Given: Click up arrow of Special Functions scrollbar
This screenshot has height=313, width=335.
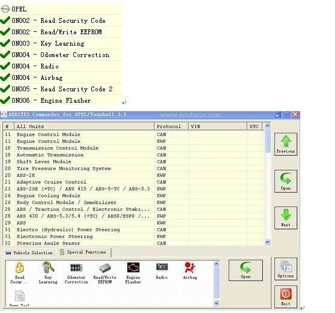Looking at the screenshot, I should tap(216, 264).
